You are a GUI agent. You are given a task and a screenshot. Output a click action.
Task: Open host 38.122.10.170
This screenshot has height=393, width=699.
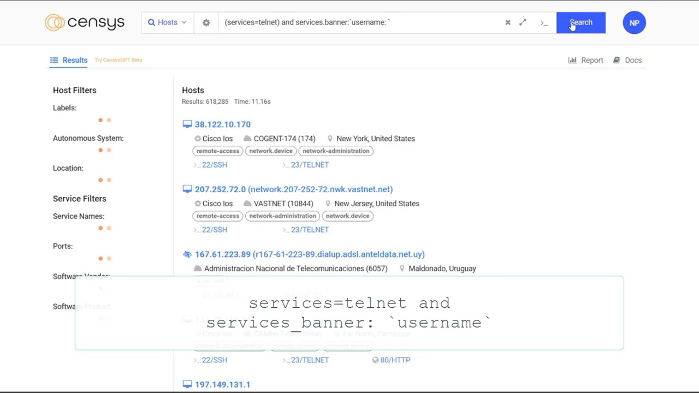(222, 124)
